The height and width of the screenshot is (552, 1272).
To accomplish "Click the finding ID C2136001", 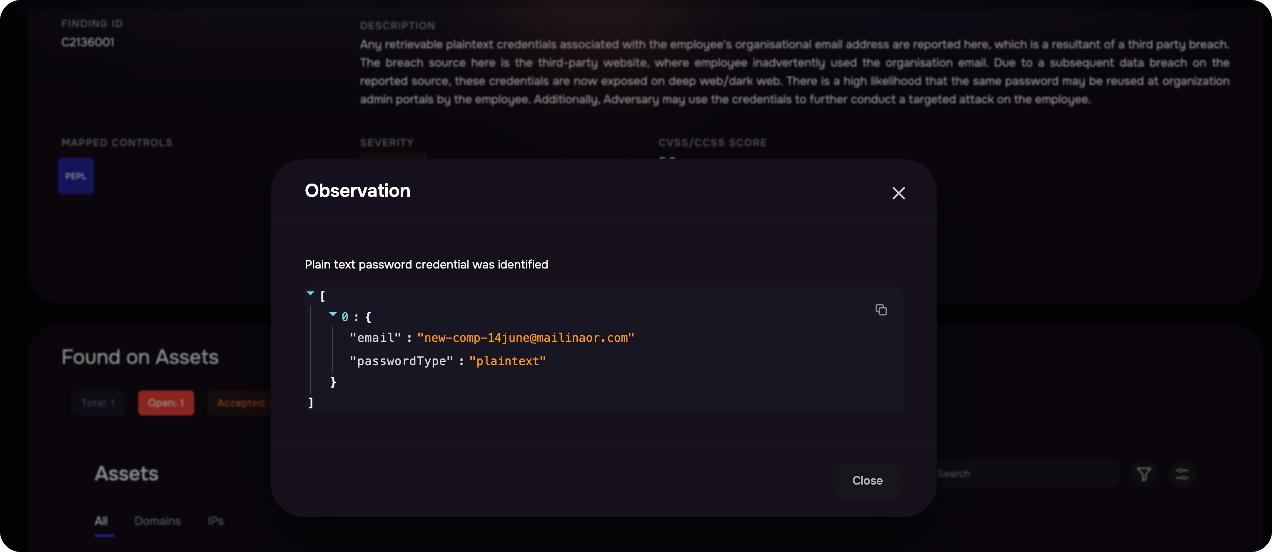I will coord(87,42).
